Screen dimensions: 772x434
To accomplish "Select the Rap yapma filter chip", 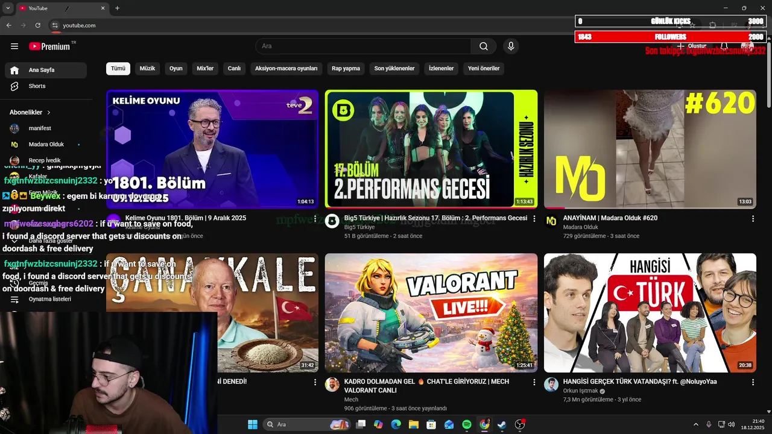I will tap(346, 69).
